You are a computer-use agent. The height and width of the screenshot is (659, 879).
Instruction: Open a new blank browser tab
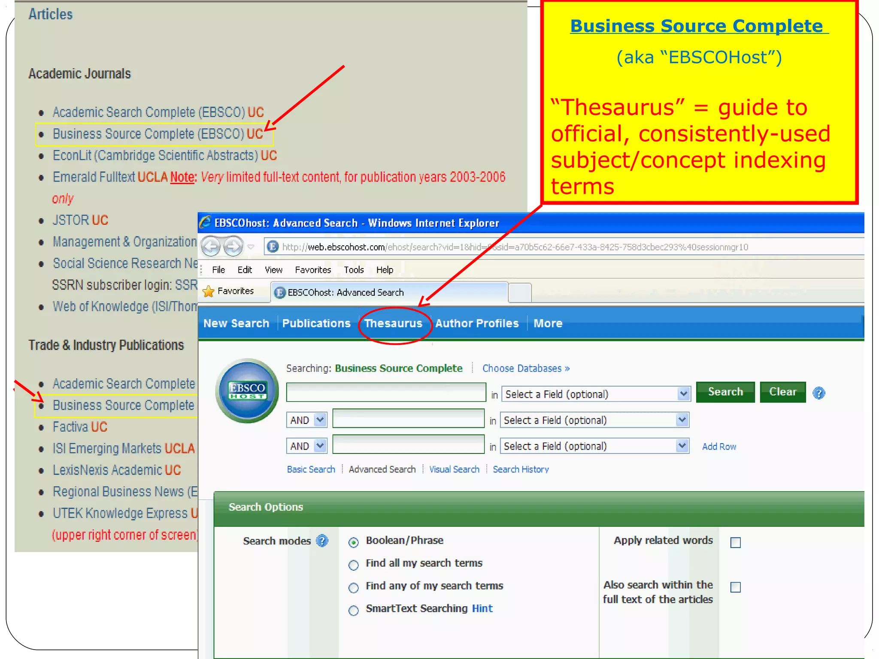(x=520, y=293)
